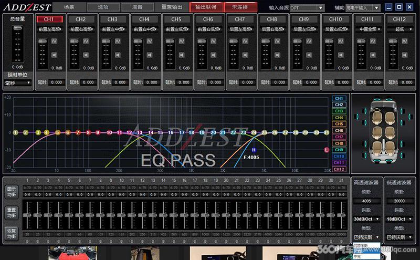This screenshot has height=260, width=420.
Task: Select the 重置输出 tab
Action: point(172,7)
